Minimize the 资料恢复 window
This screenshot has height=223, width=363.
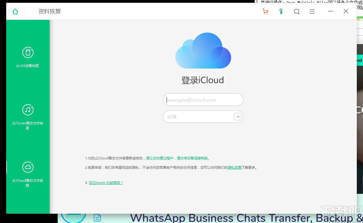tap(330, 11)
